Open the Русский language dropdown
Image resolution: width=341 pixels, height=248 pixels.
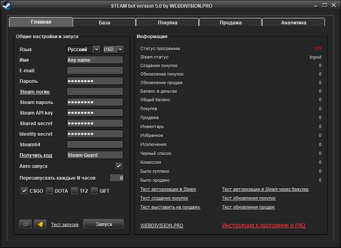[83, 49]
